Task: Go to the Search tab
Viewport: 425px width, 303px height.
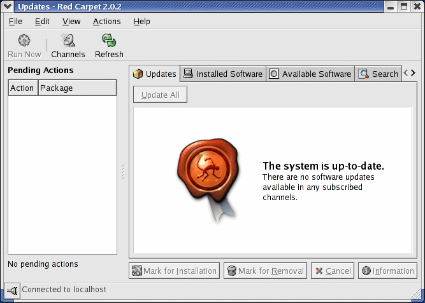Action: [378, 74]
